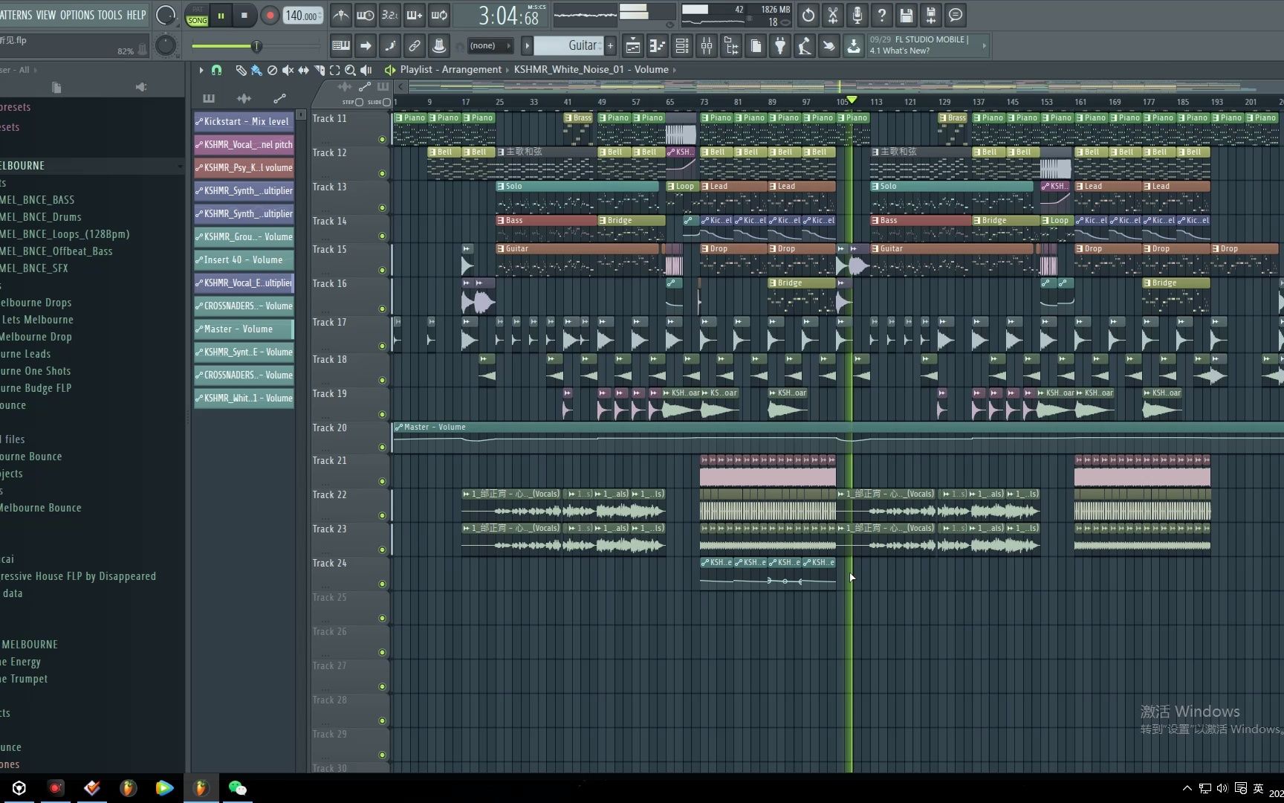The image size is (1284, 803).
Task: Switch between PAT and SONG mode
Action: point(197,16)
